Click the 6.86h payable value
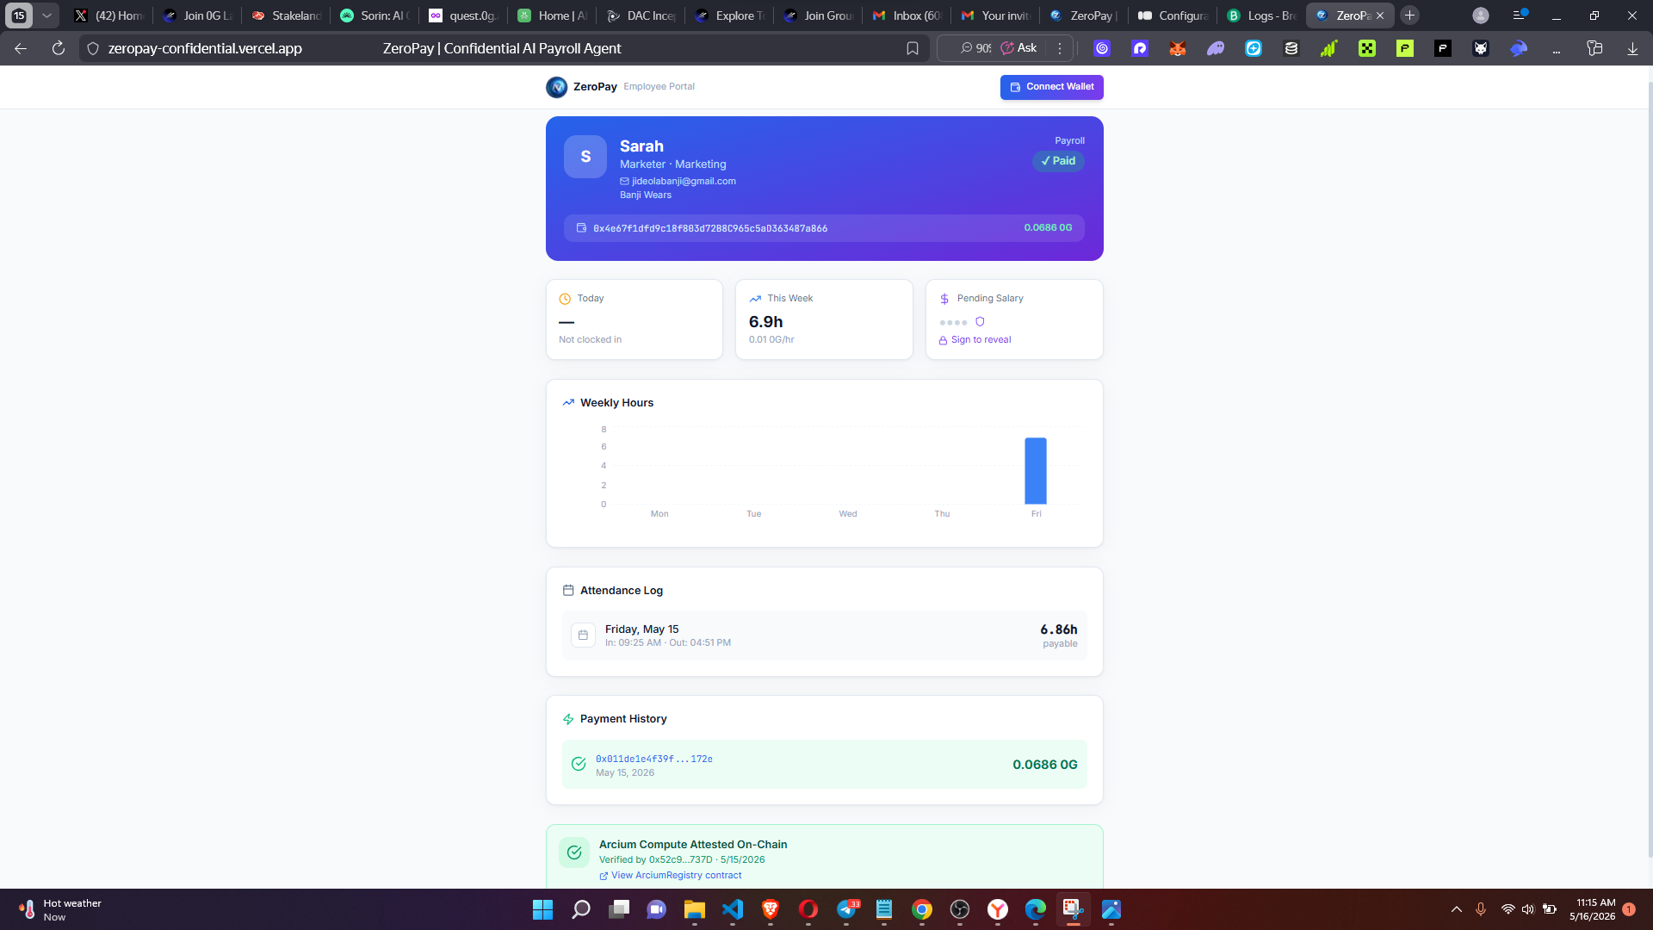This screenshot has height=930, width=1653. click(1059, 630)
